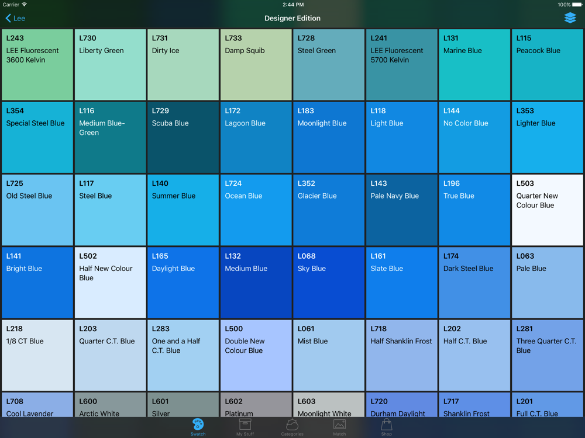Image resolution: width=585 pixels, height=438 pixels.
Task: Select the L061 Mist Blue swatch
Action: [x=329, y=355]
